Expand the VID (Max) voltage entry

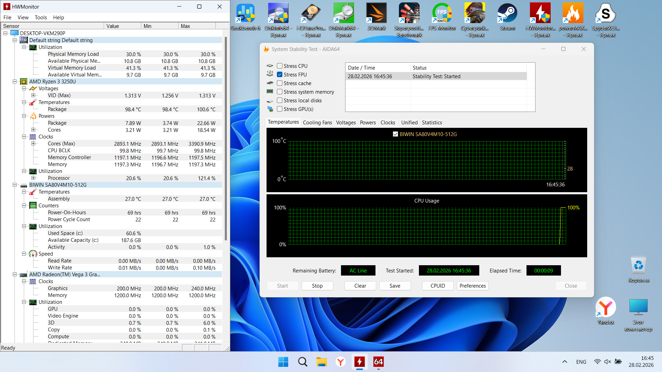[33, 95]
